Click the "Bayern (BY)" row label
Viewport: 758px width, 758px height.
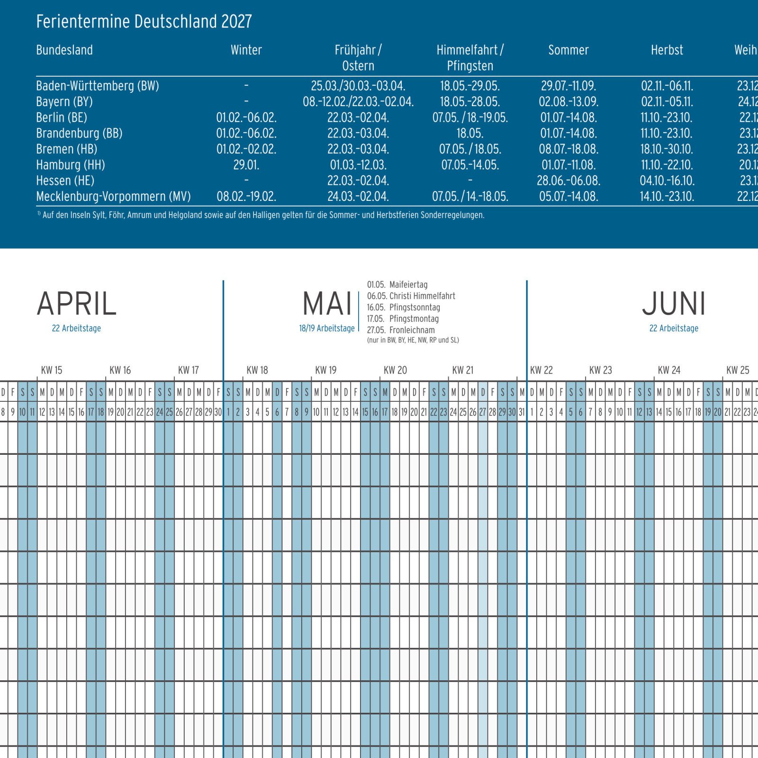(64, 102)
